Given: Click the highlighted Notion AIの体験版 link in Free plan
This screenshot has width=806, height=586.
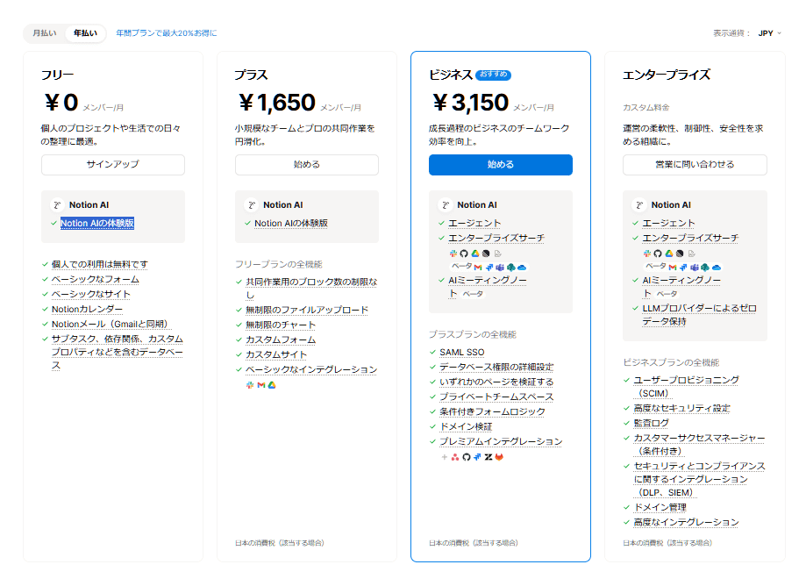Looking at the screenshot, I should click(x=97, y=224).
